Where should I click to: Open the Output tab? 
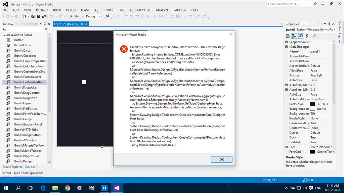[x=6, y=173]
